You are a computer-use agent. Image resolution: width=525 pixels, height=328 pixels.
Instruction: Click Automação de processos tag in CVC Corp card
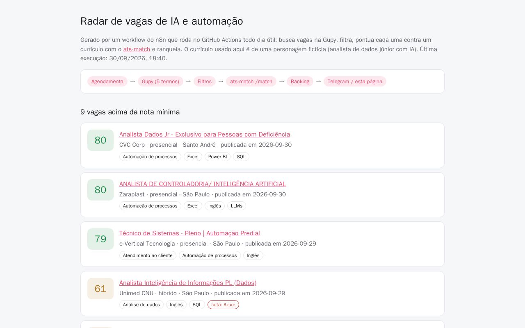click(150, 157)
